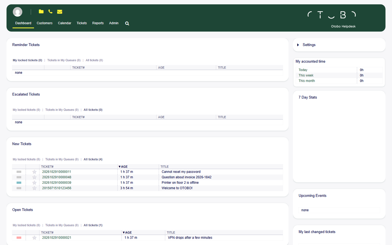
Task: Create new phone ticket via phone icon
Action: 50,12
